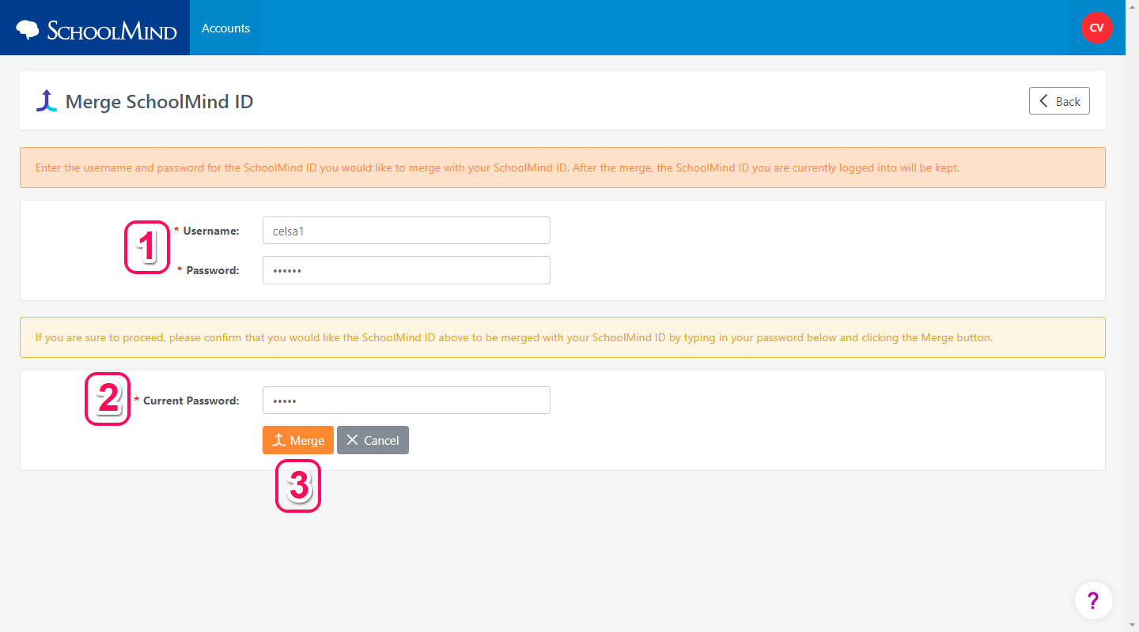Click the merge icon beside page title
The height and width of the screenshot is (632, 1139).
coord(47,101)
